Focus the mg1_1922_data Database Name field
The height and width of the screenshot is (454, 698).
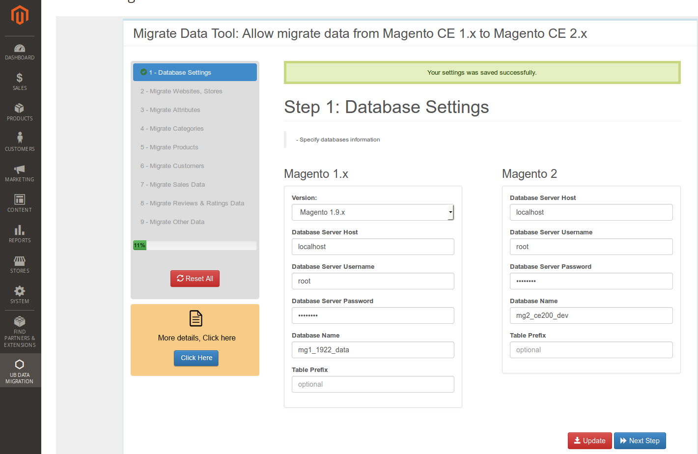click(373, 350)
